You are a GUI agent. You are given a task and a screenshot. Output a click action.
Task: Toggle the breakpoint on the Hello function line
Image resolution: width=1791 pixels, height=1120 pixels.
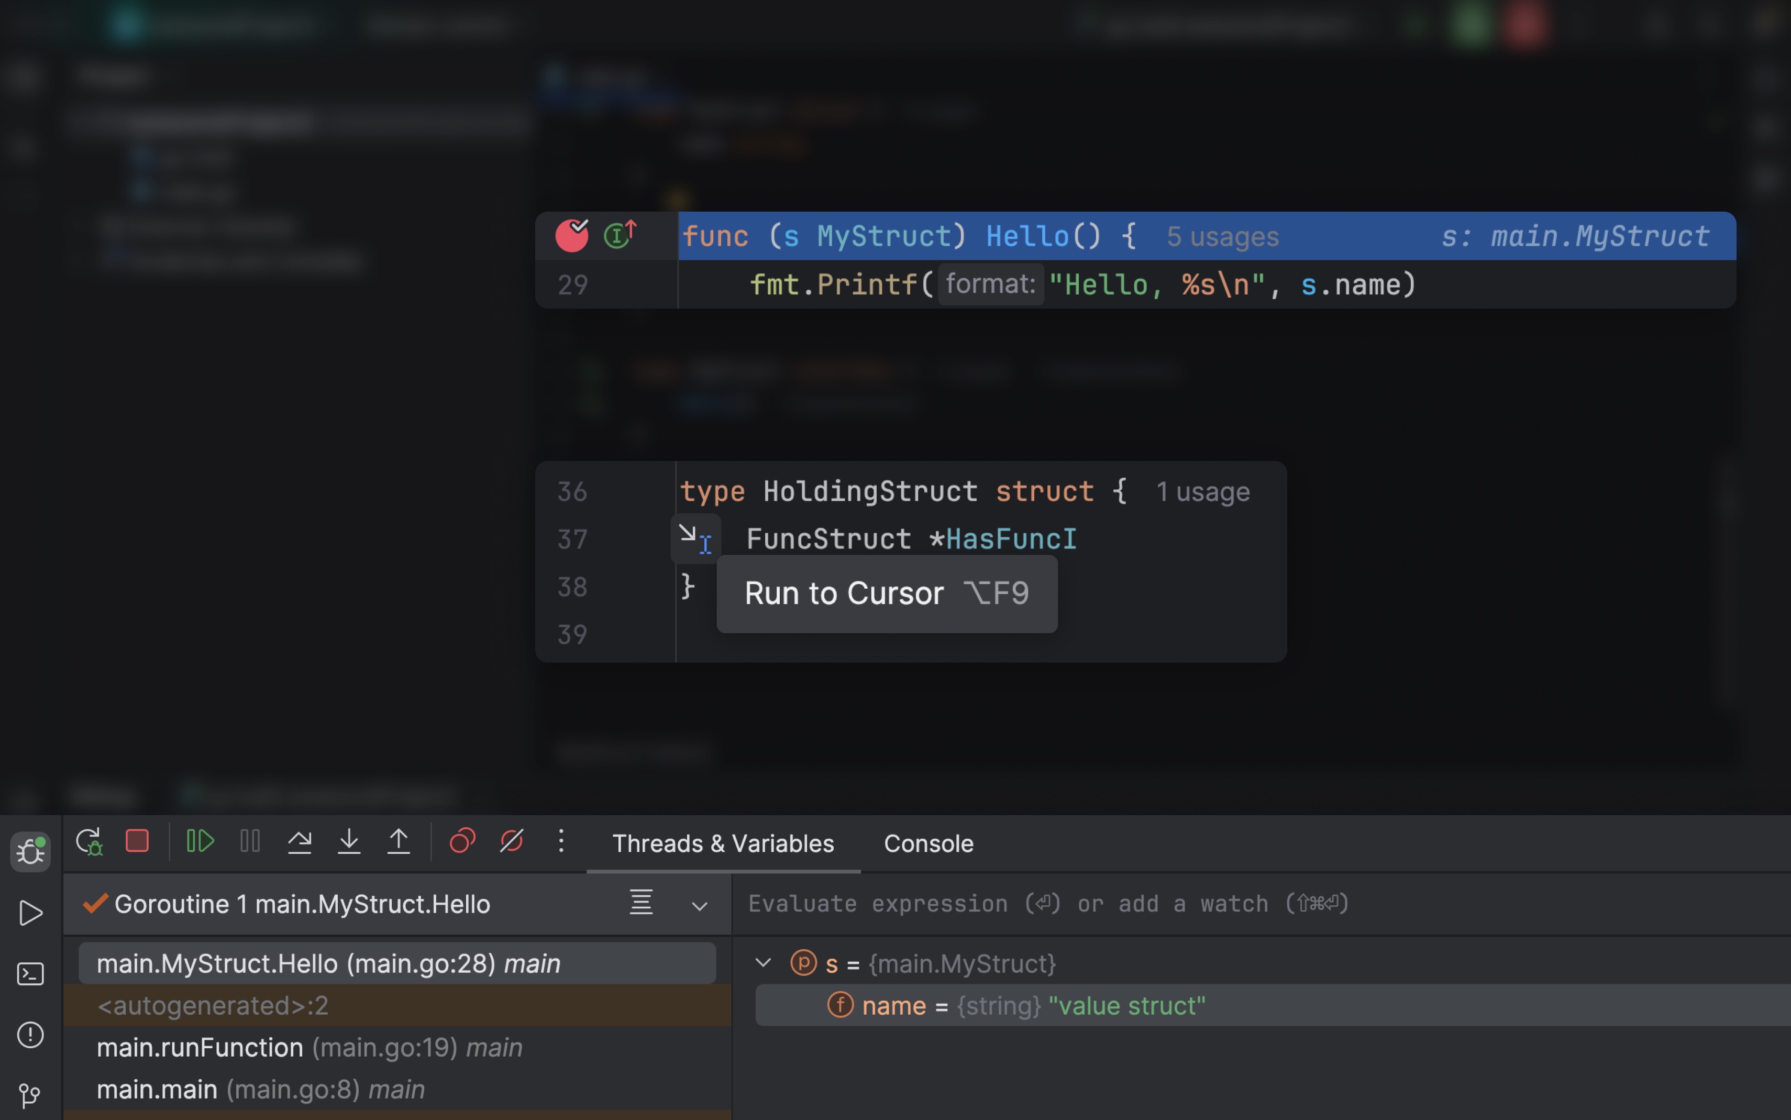(x=571, y=236)
